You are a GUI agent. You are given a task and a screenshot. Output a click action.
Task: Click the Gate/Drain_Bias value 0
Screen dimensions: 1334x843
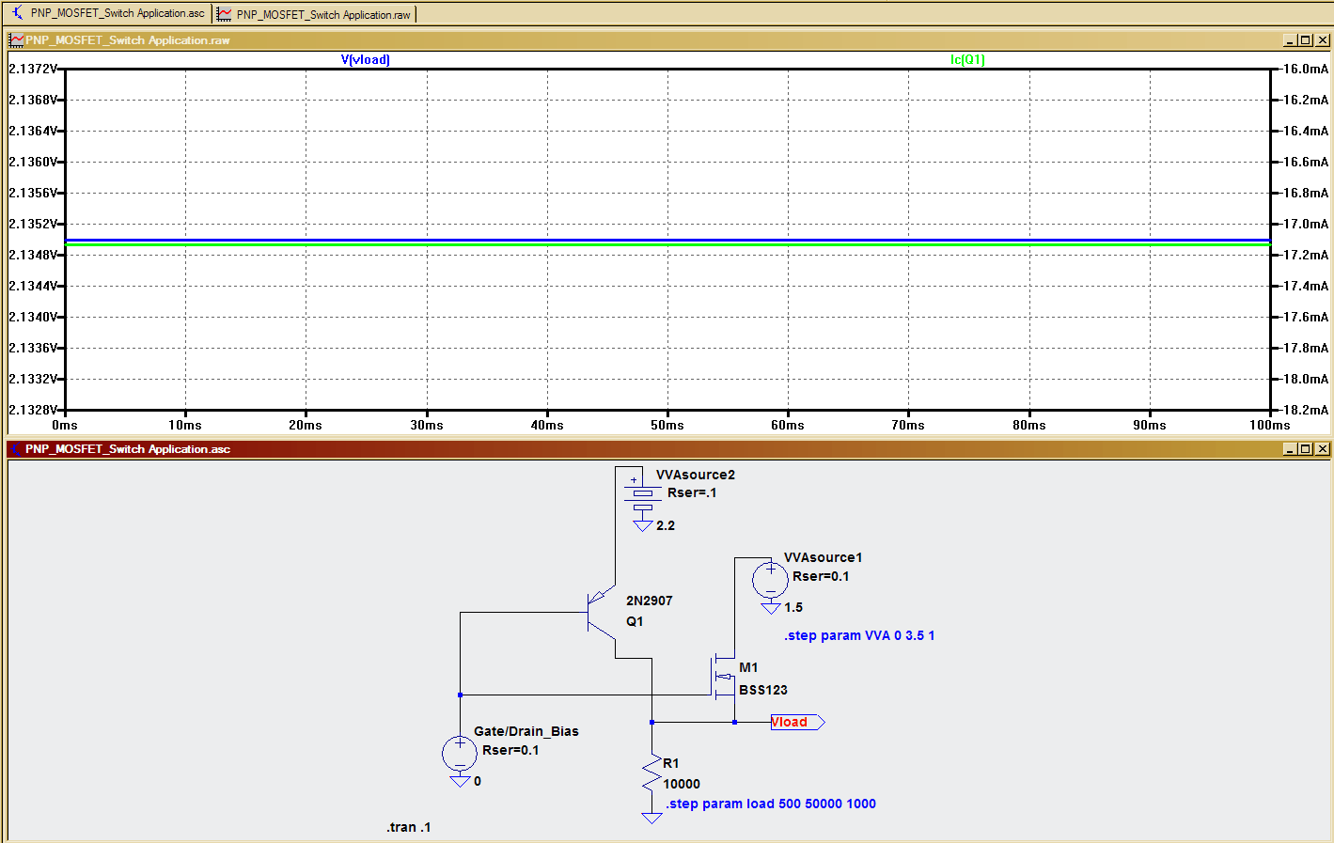coord(478,781)
